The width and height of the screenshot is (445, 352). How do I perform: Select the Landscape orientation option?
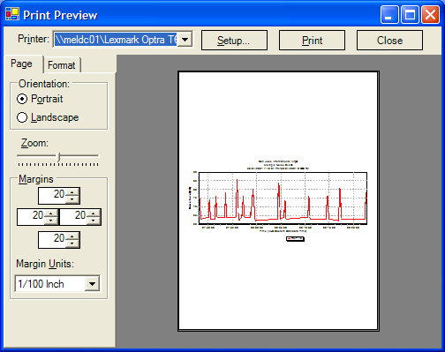coord(48,117)
